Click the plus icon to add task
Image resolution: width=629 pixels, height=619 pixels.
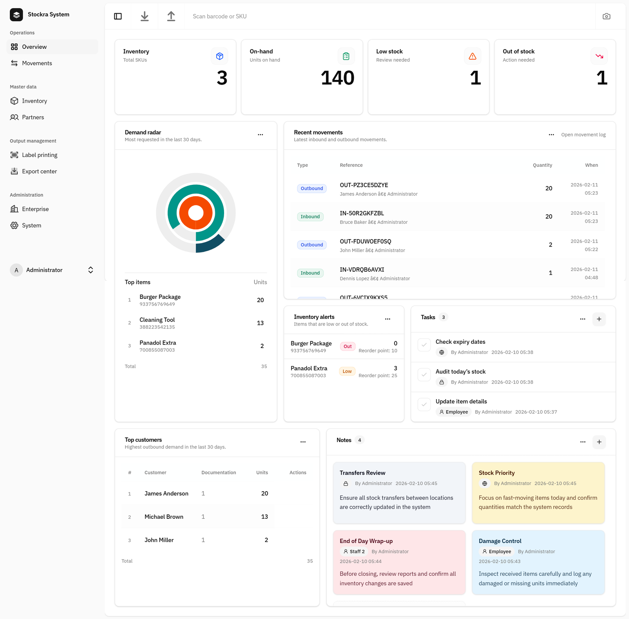pos(599,319)
